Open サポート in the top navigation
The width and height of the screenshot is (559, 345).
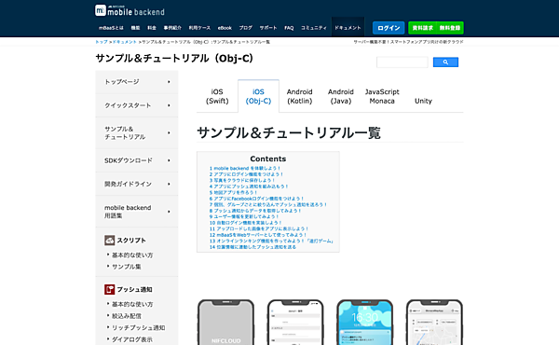[x=268, y=28]
